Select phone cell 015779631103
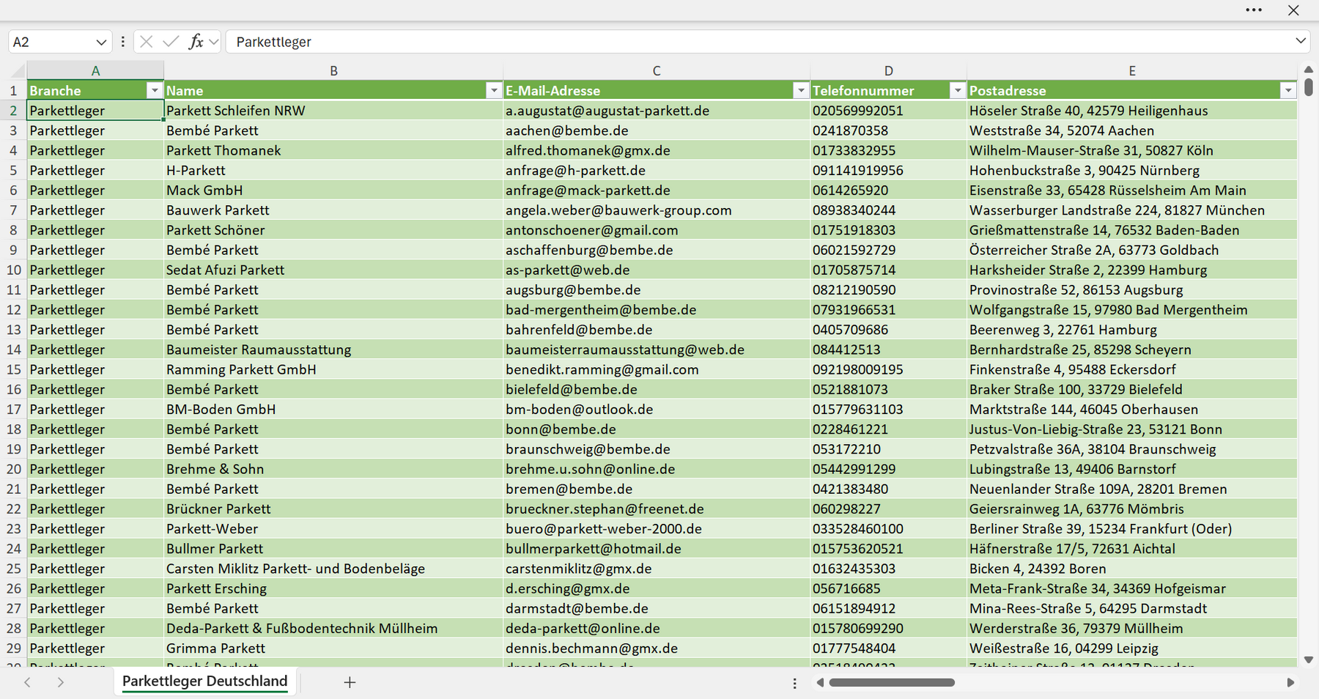 point(888,409)
